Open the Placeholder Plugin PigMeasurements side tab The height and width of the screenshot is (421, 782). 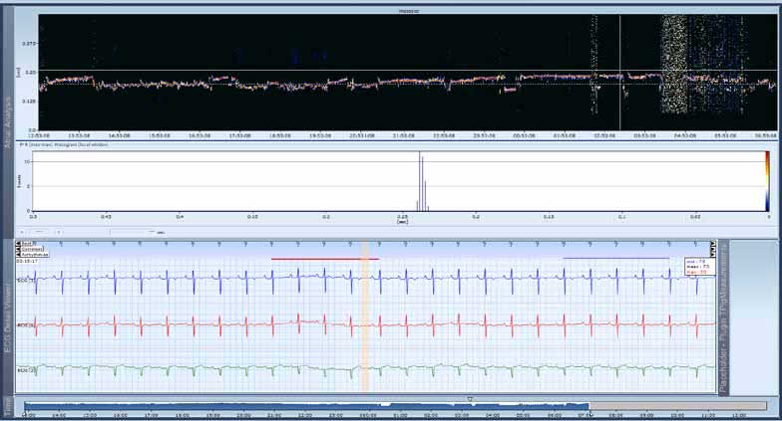724,318
